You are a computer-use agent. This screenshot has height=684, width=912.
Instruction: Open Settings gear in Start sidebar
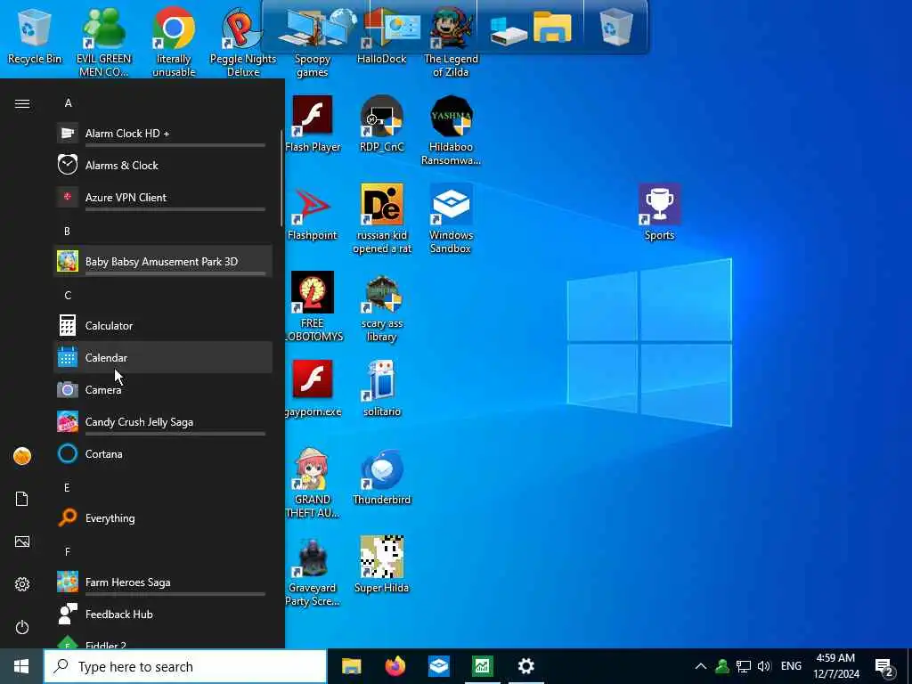[x=22, y=584]
